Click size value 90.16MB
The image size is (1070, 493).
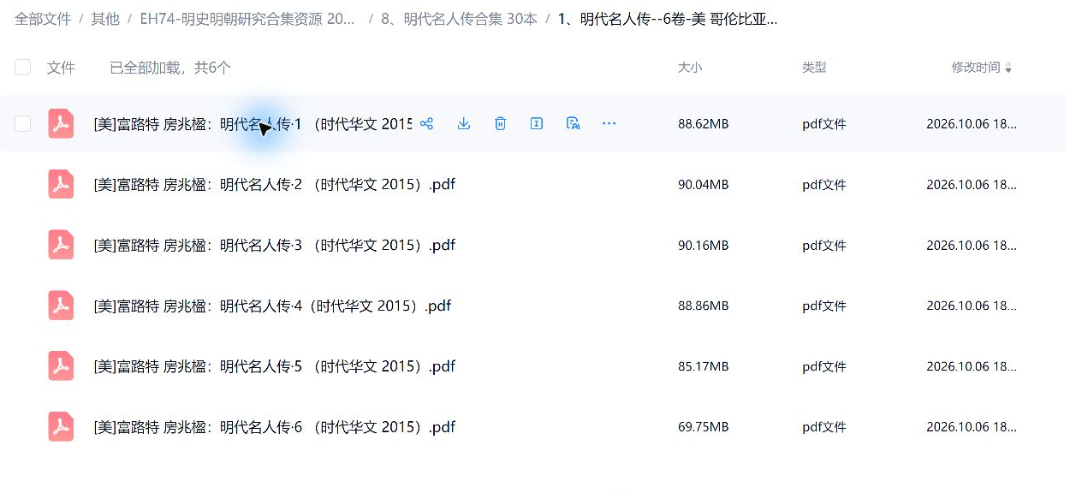[x=704, y=245]
